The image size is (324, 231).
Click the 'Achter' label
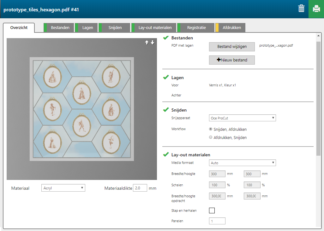176,95
